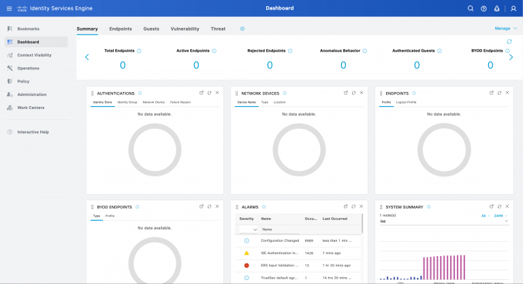Select Failure Reason tab in Authentications
The height and width of the screenshot is (284, 523).
[180, 102]
